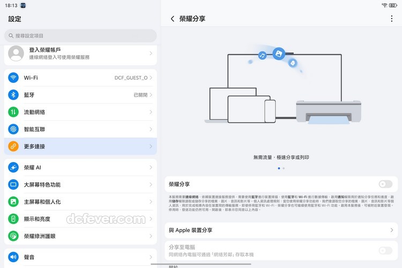The width and height of the screenshot is (402, 268).
Task: Toggle the 分享至電腦 switch
Action: click(385, 250)
